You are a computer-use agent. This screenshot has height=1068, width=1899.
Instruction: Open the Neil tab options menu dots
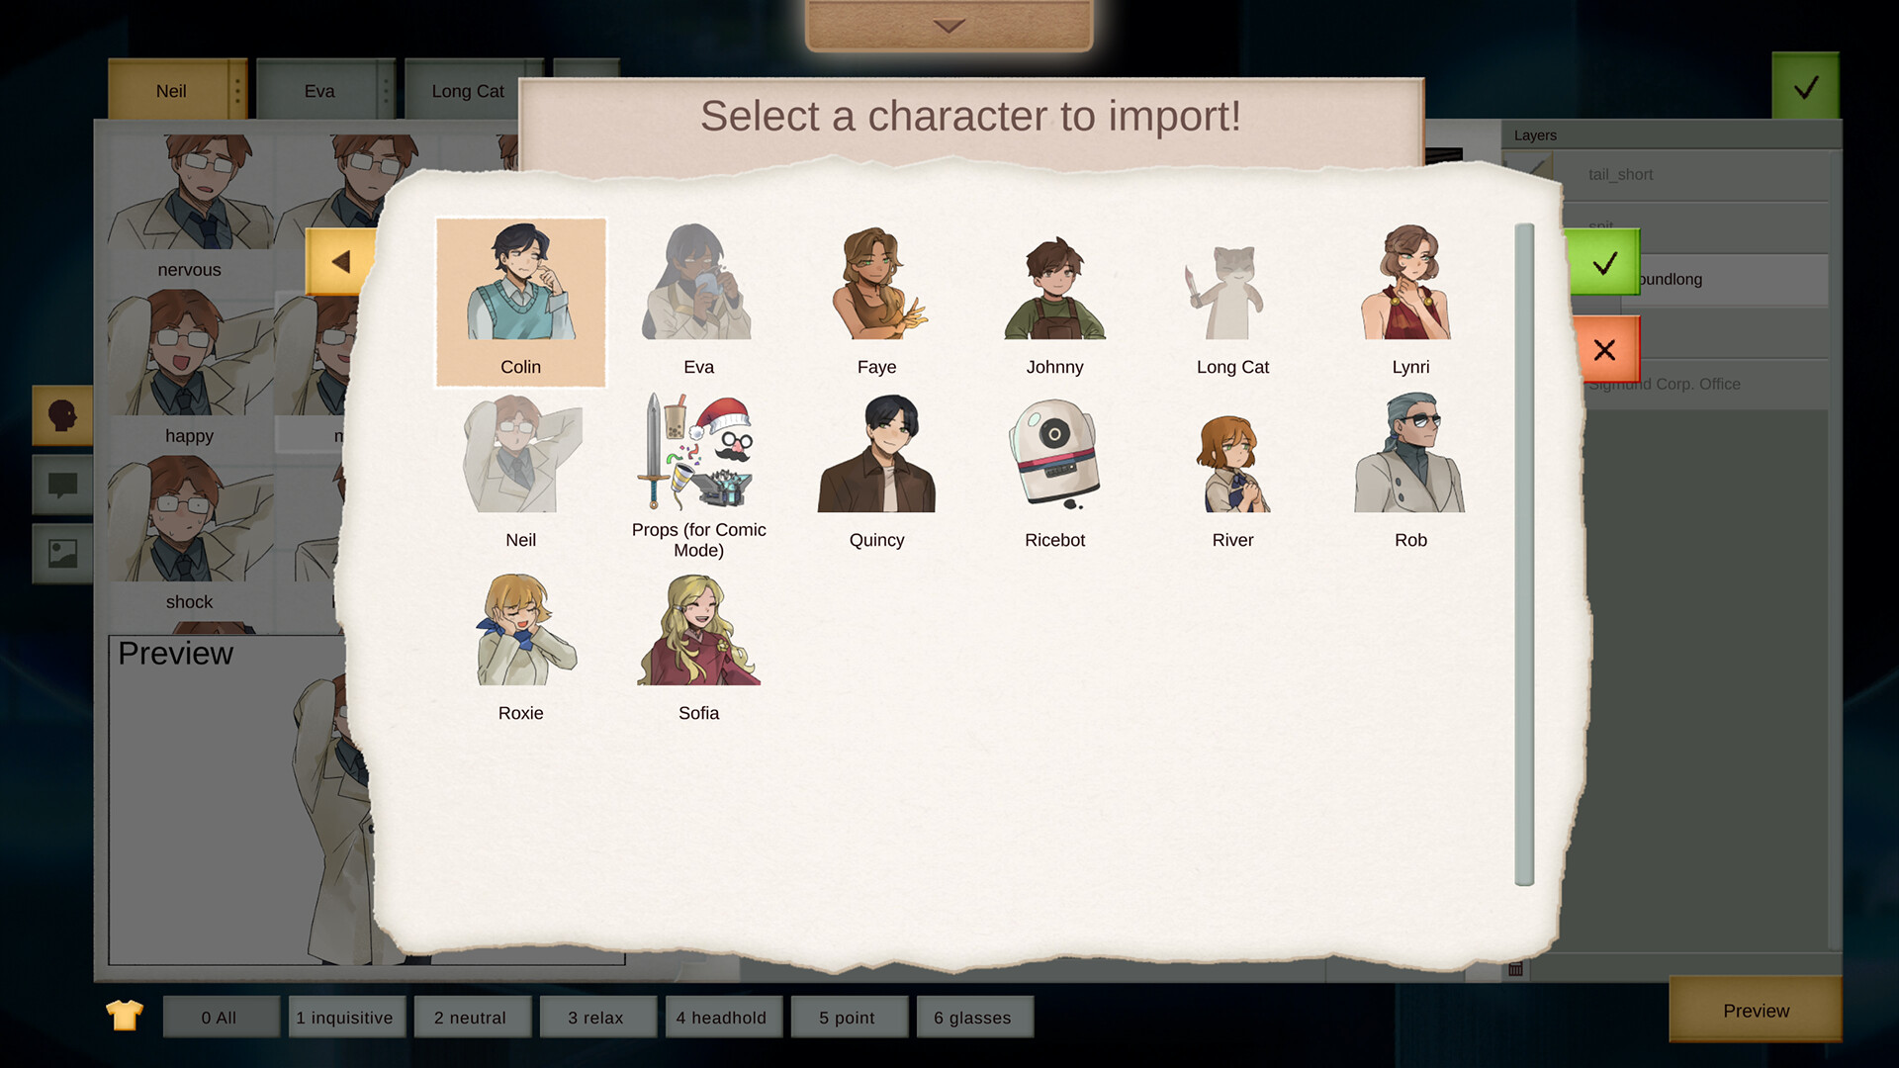[x=237, y=90]
